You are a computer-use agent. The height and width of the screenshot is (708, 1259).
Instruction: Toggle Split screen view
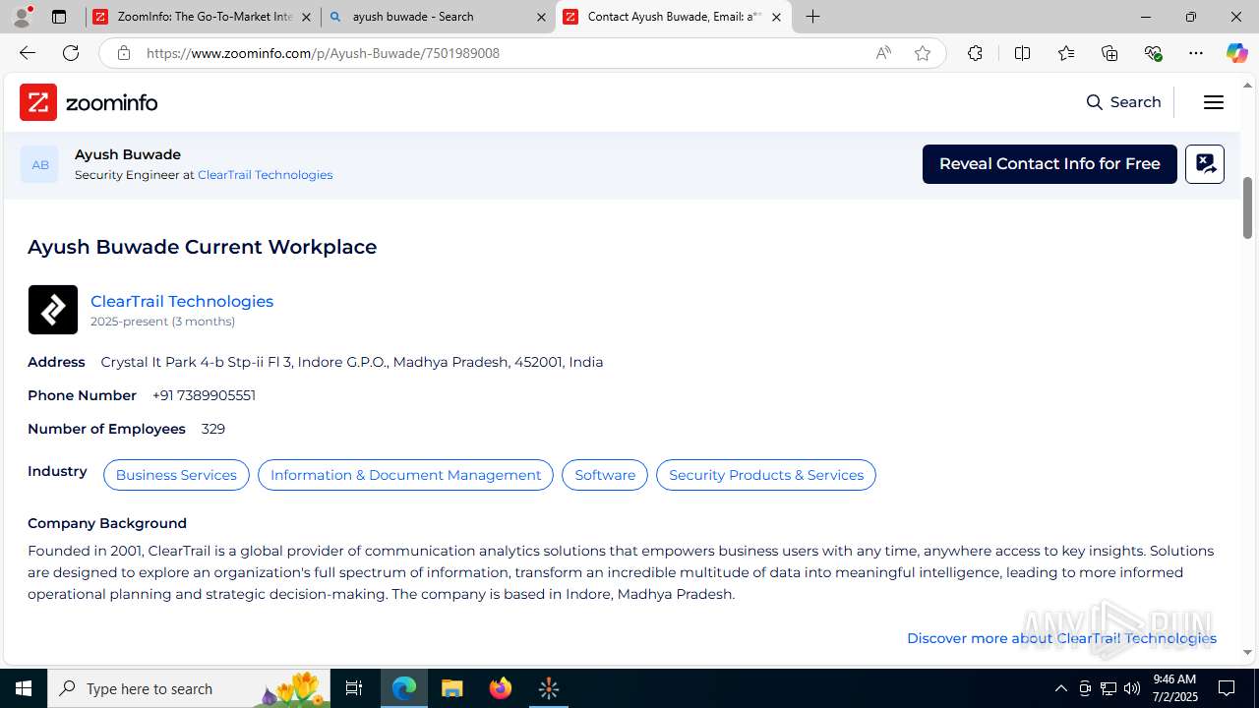click(1022, 53)
